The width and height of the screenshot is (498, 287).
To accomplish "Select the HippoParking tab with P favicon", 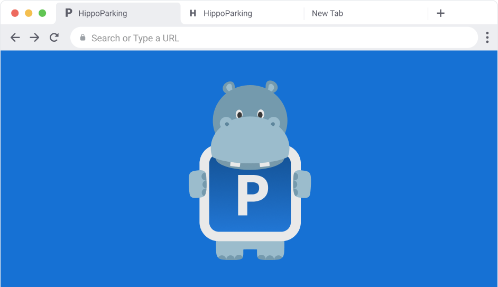I will (118, 13).
